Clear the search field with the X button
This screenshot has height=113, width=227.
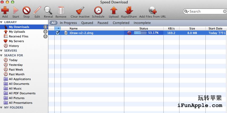pyautogui.click(x=225, y=12)
